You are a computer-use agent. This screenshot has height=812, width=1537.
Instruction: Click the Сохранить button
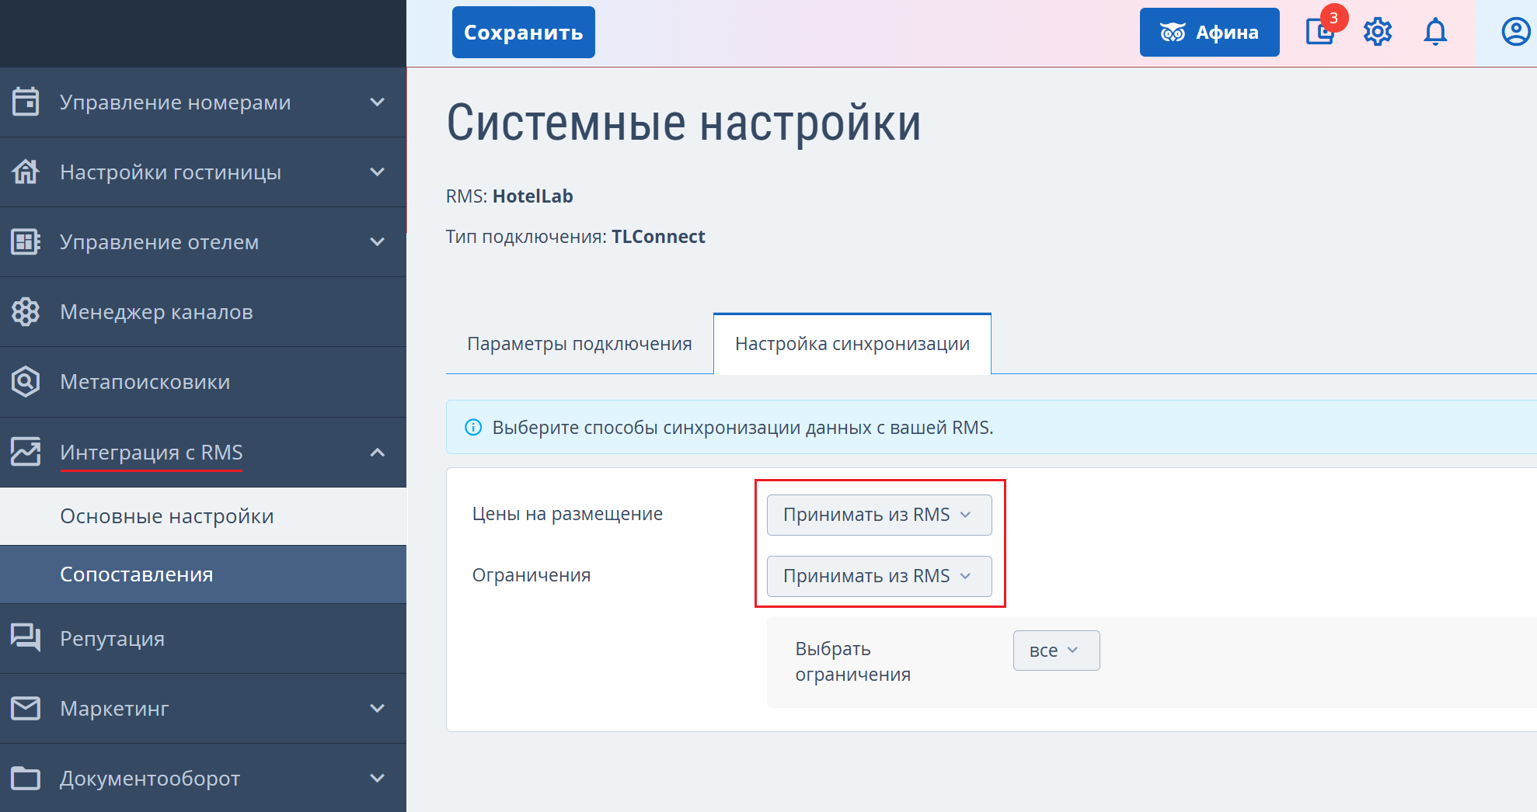click(524, 32)
